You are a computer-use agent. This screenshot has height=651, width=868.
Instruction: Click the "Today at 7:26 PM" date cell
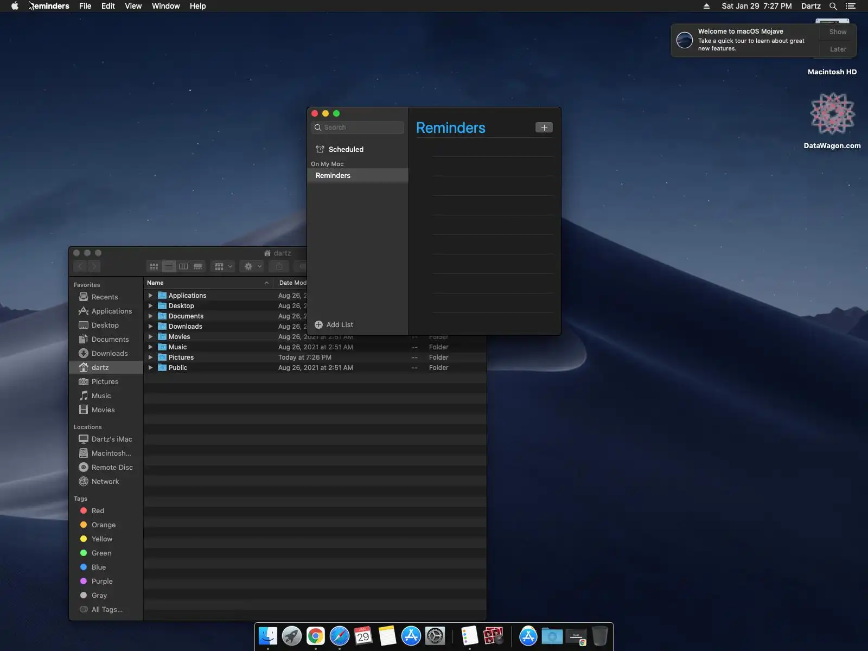click(305, 358)
